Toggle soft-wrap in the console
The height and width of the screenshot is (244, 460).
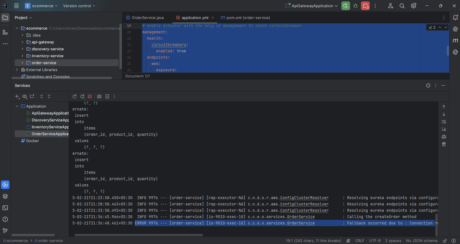click(x=444, y=122)
